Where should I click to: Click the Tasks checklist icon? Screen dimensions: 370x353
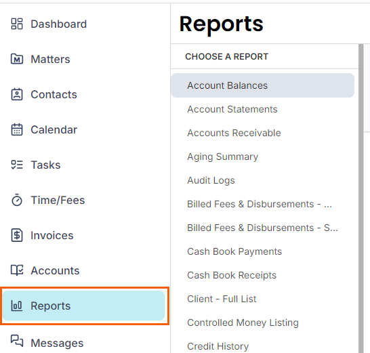pyautogui.click(x=17, y=165)
